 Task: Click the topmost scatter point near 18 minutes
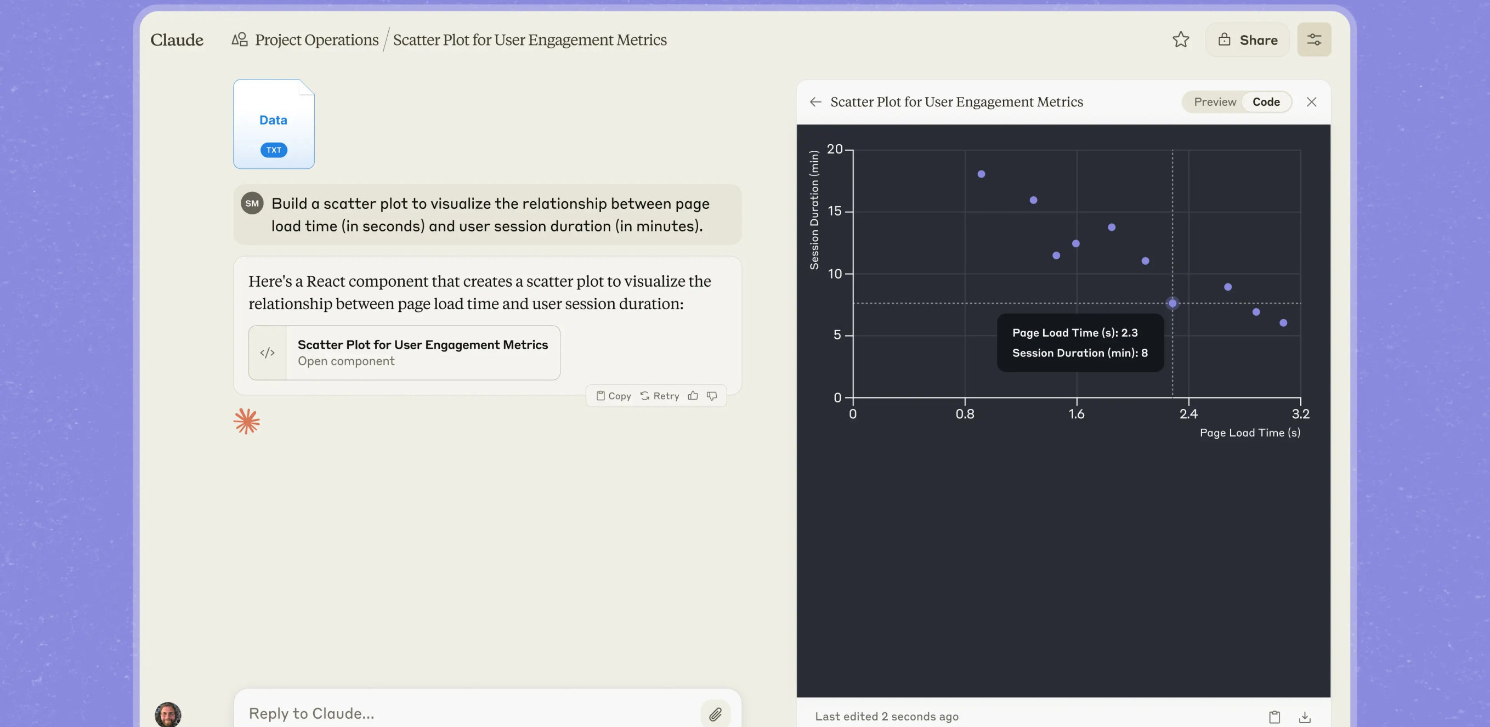pos(981,174)
